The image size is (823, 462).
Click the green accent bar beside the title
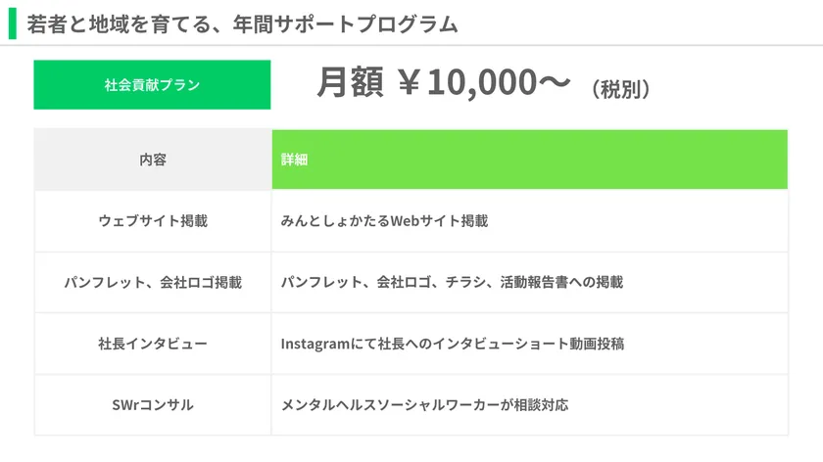click(12, 23)
